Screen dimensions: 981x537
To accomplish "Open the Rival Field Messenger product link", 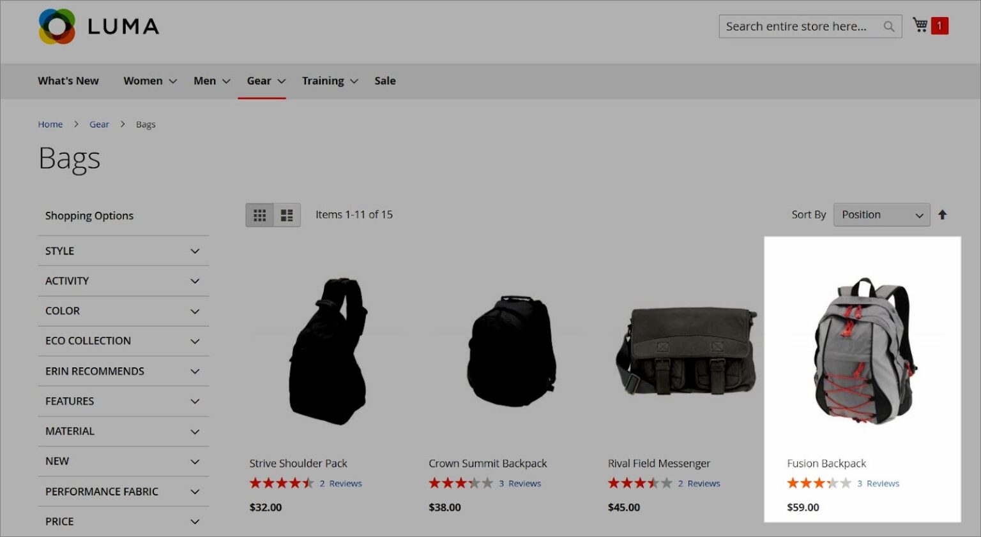I will pyautogui.click(x=658, y=464).
